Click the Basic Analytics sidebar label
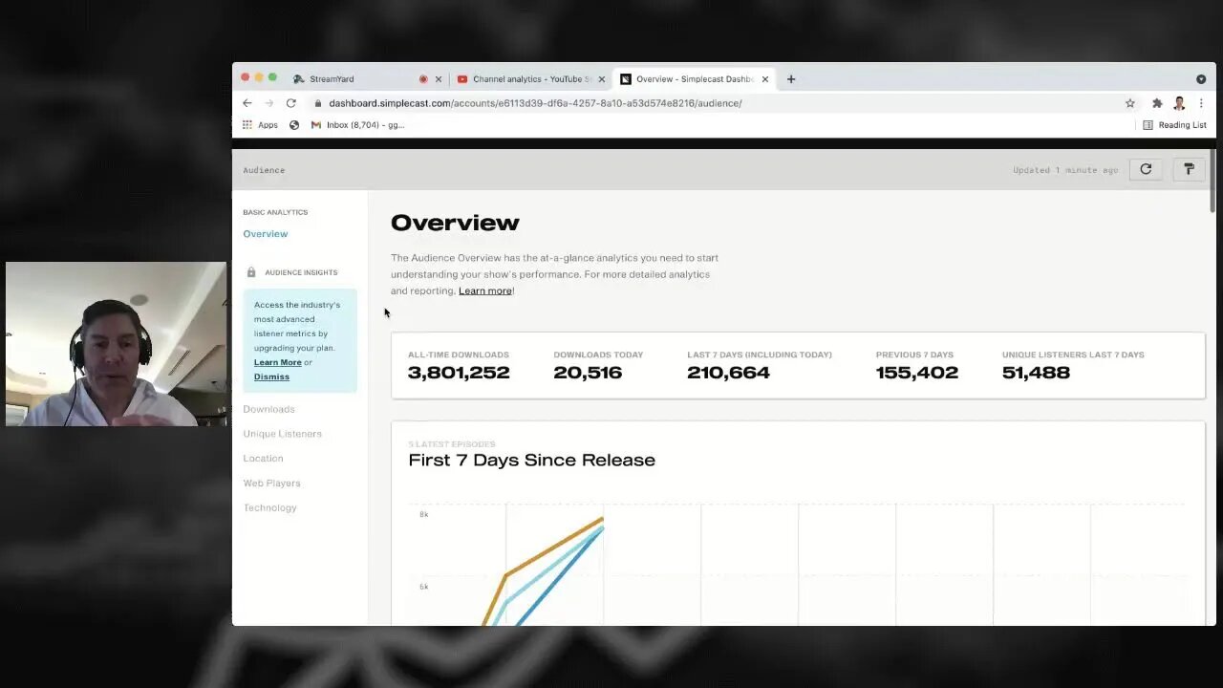Viewport: 1223px width, 688px height. [x=275, y=212]
